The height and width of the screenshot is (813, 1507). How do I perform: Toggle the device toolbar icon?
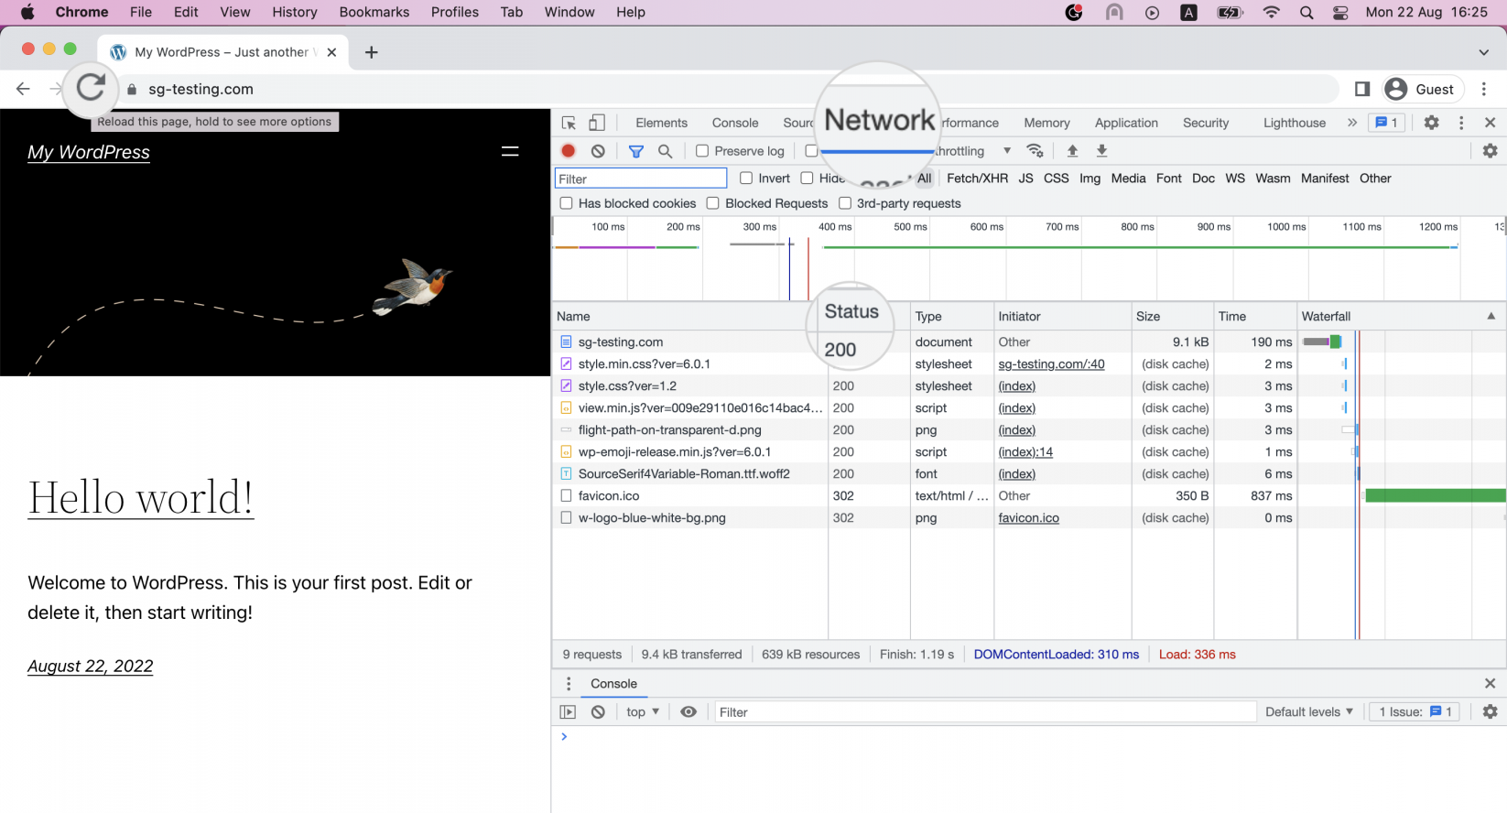coord(596,123)
